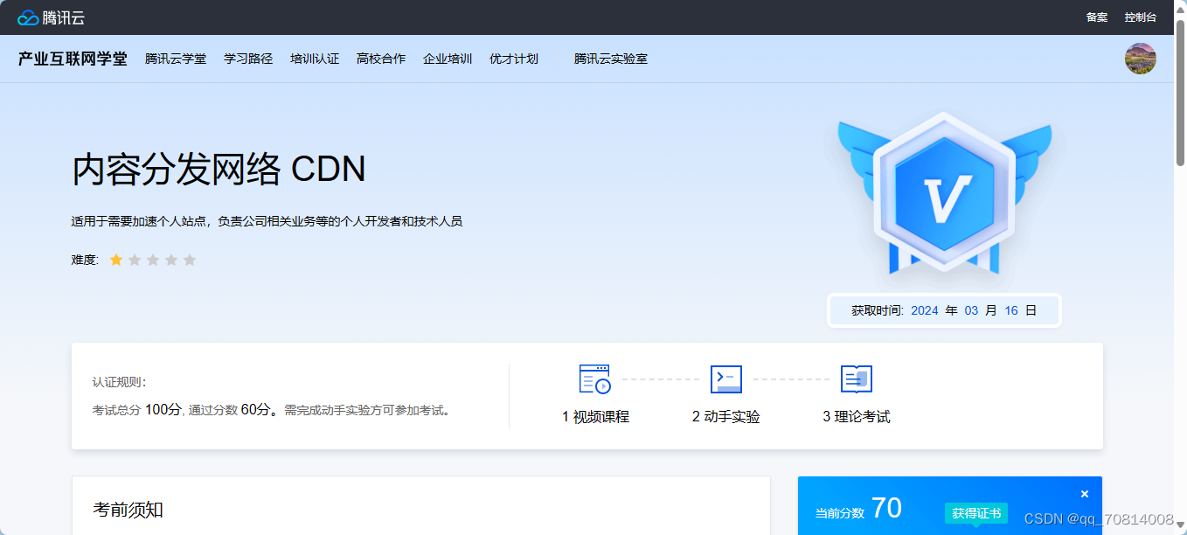Open the 腾讯云学堂 menu item
1187x535 pixels.
click(176, 59)
